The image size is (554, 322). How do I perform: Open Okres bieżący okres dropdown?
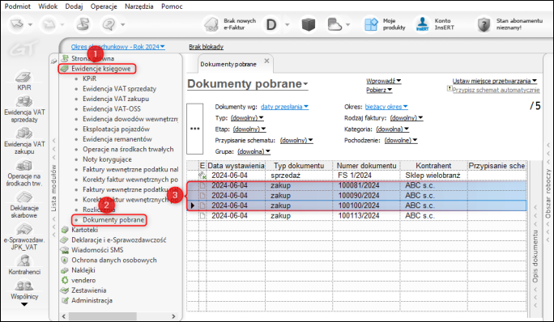point(386,107)
